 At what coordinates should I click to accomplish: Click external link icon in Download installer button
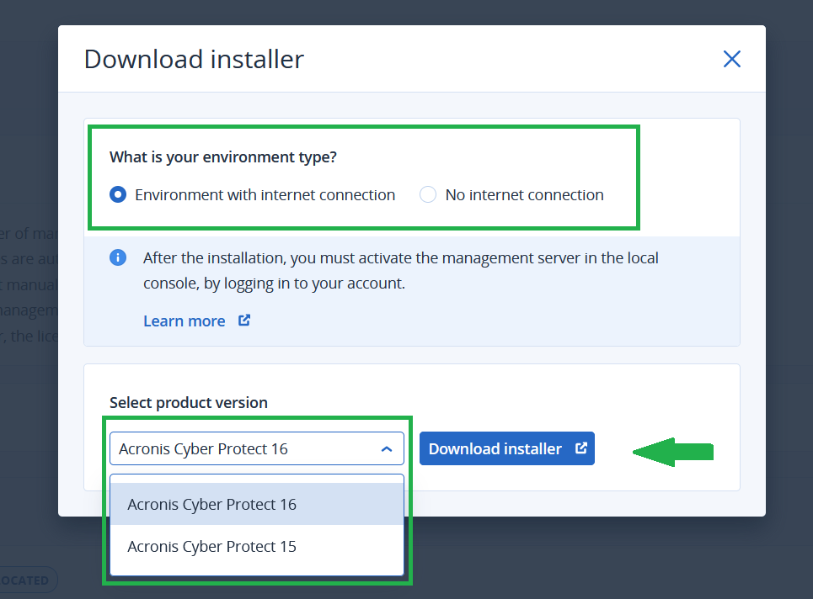click(580, 448)
